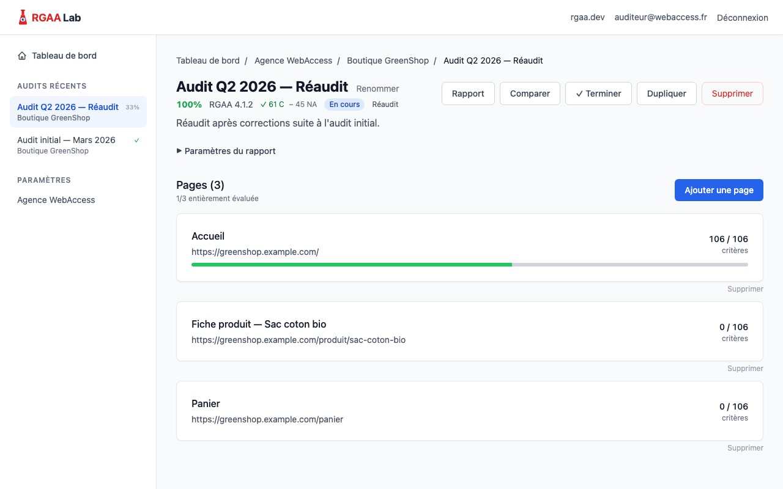783x489 pixels.
Task: Click the home icon beside Tableau de bord
Action: coord(20,55)
